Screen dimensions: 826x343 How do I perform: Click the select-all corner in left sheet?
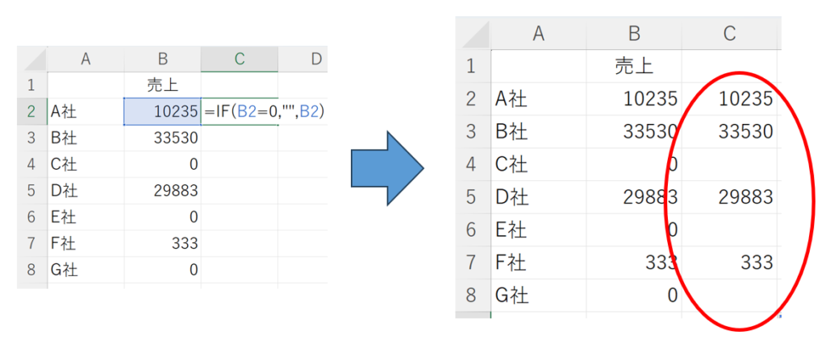[31, 60]
